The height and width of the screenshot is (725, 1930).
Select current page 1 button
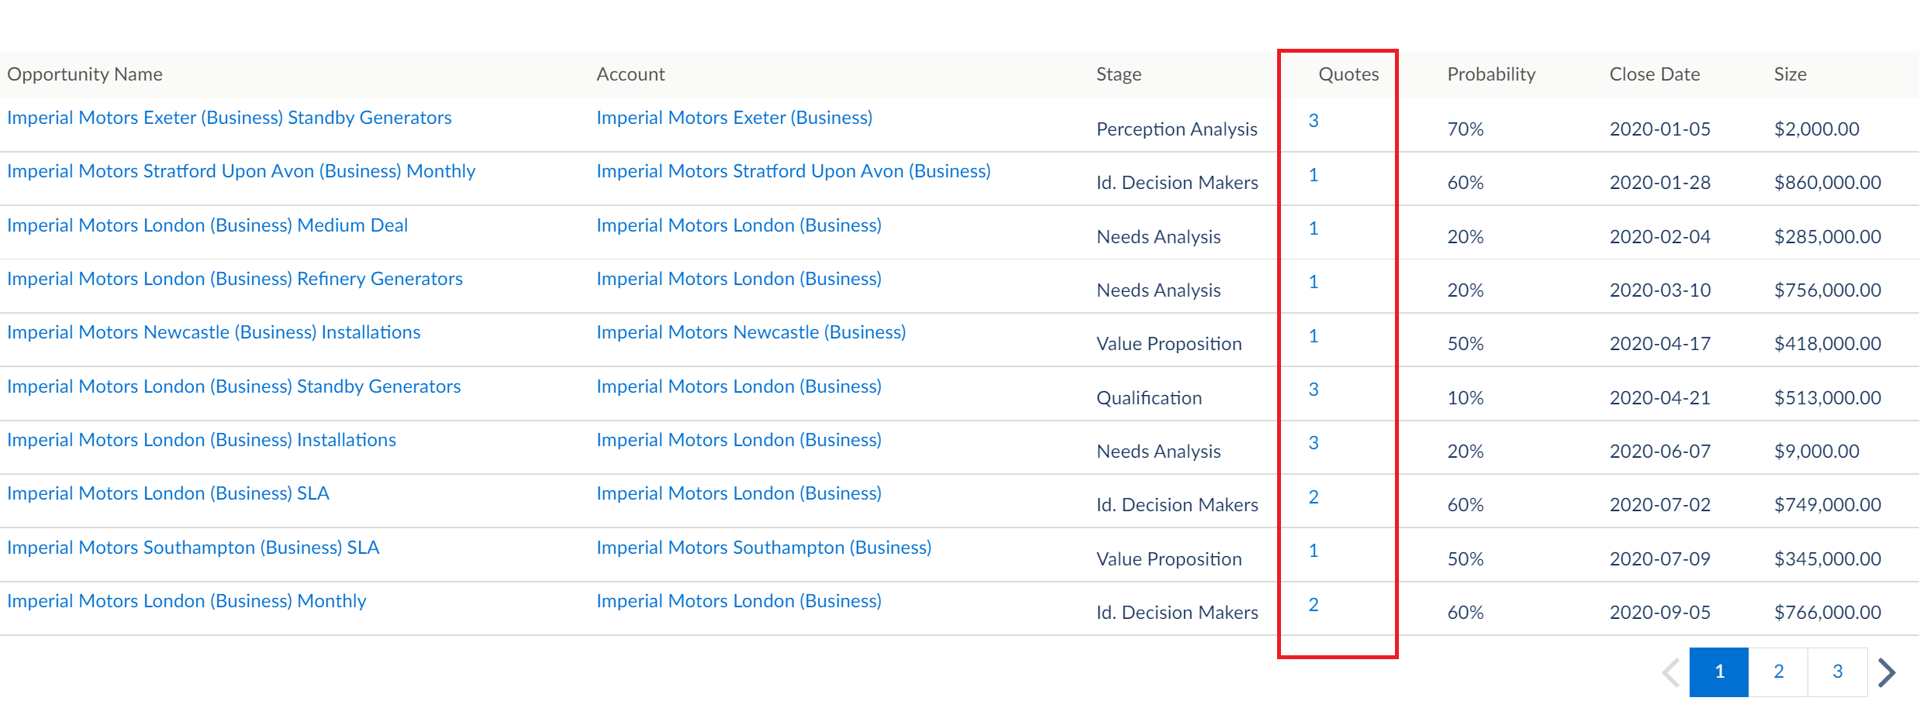tap(1719, 672)
